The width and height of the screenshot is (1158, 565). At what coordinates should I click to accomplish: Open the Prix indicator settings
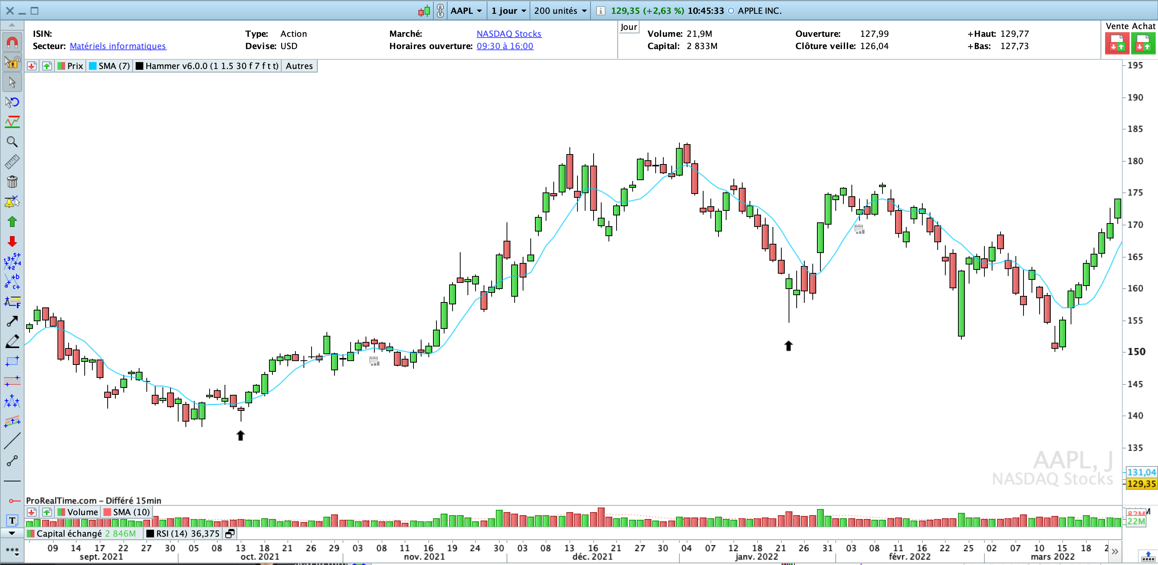[71, 66]
